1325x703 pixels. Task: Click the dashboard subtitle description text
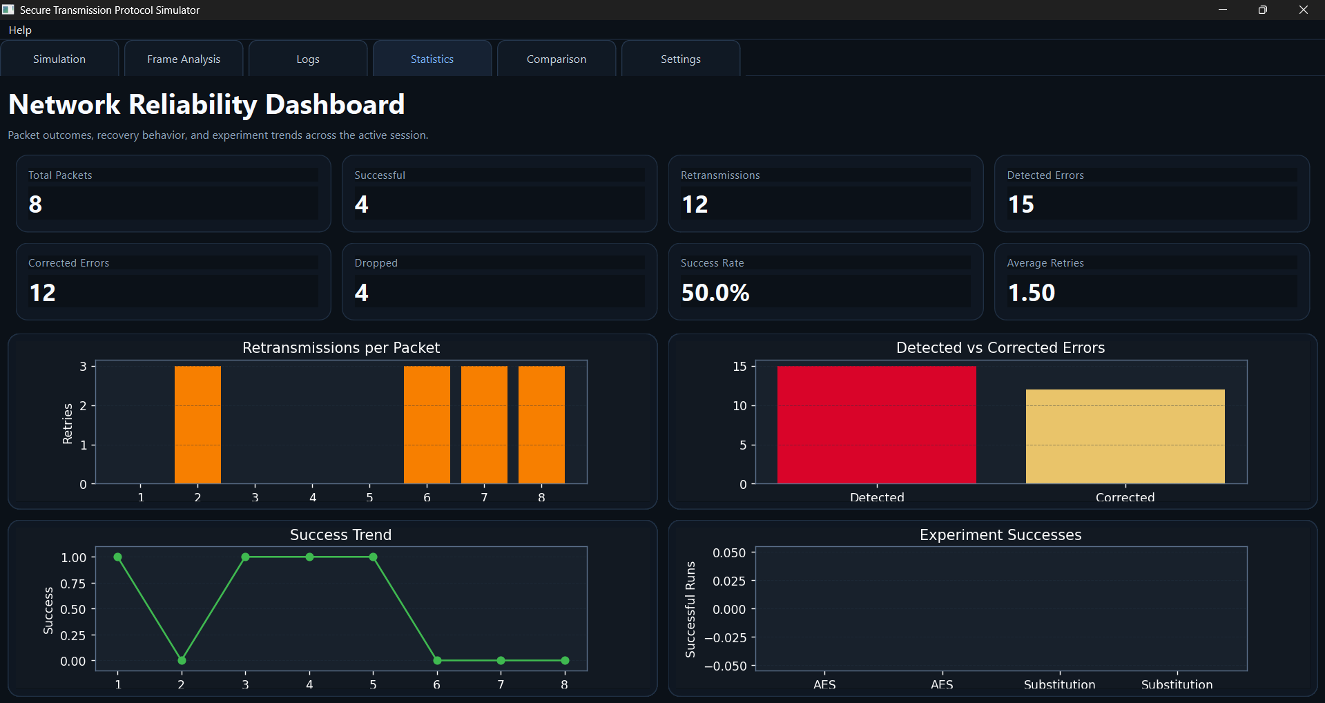[218, 135]
